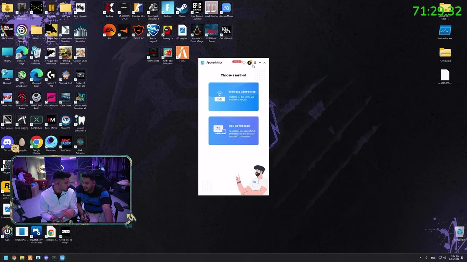The image size is (467, 262).
Task: Click the ApowerMirror logo in title bar
Action: point(202,63)
